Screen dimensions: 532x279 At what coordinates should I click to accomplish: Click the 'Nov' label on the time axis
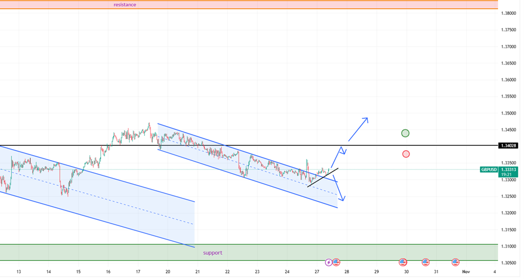466,271
